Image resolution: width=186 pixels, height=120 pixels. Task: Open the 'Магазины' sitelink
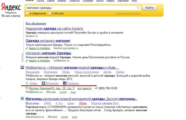32,103
